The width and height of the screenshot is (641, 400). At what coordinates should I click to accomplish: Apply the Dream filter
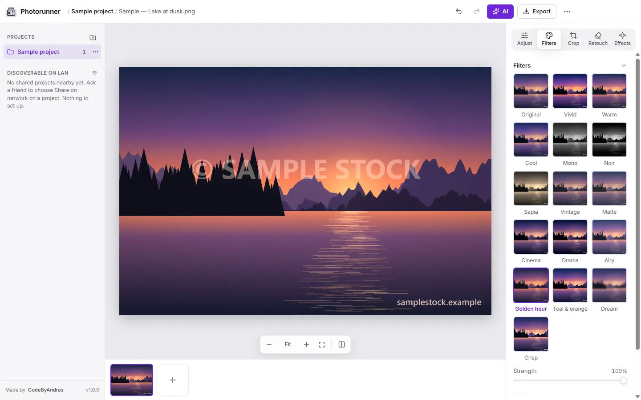609,290
